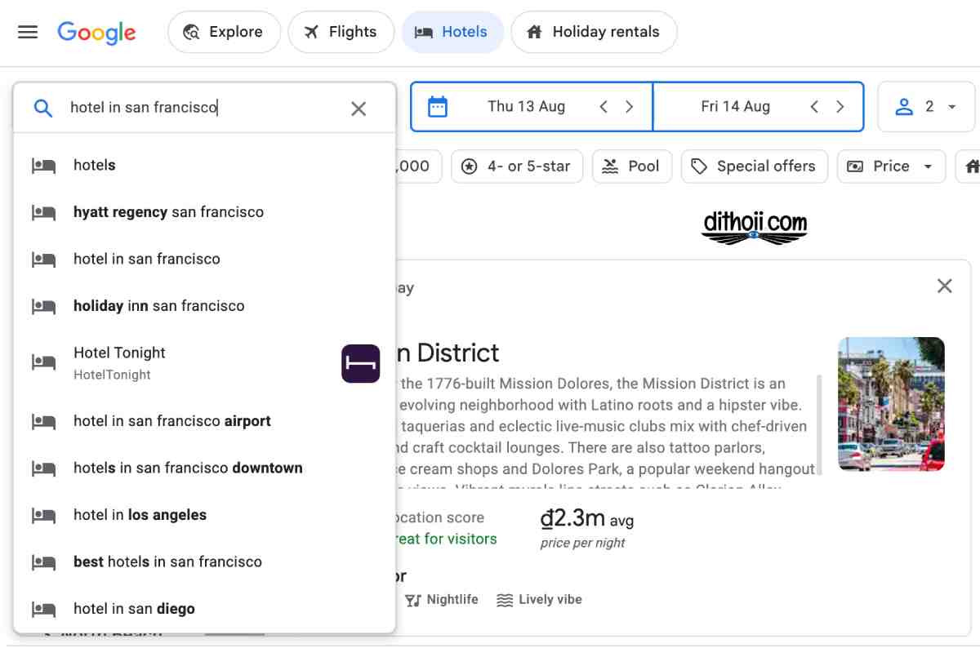This screenshot has height=657, width=980.
Task: Click the Lively vibe tag
Action: tap(539, 600)
